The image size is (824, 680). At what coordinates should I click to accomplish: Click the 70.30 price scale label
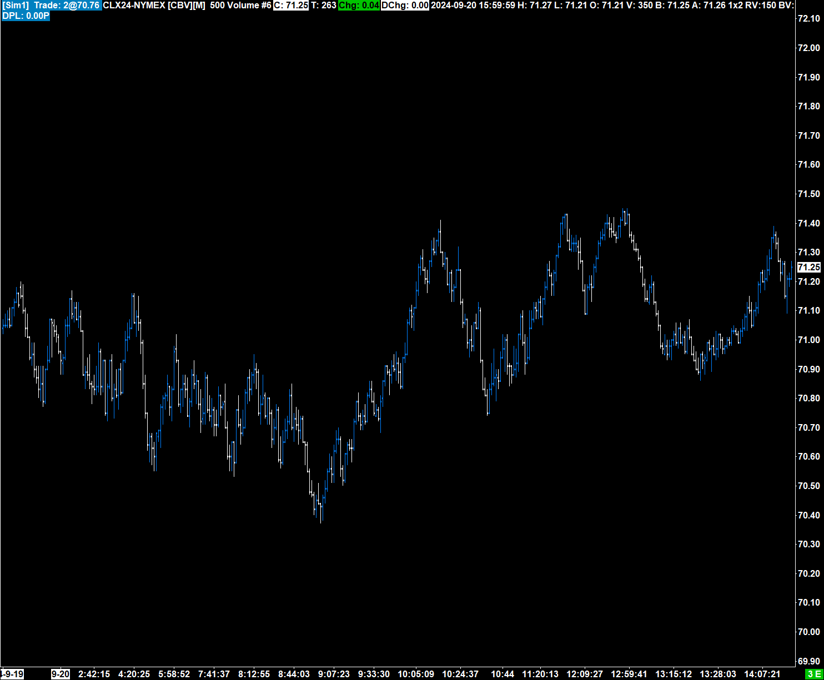coord(808,544)
